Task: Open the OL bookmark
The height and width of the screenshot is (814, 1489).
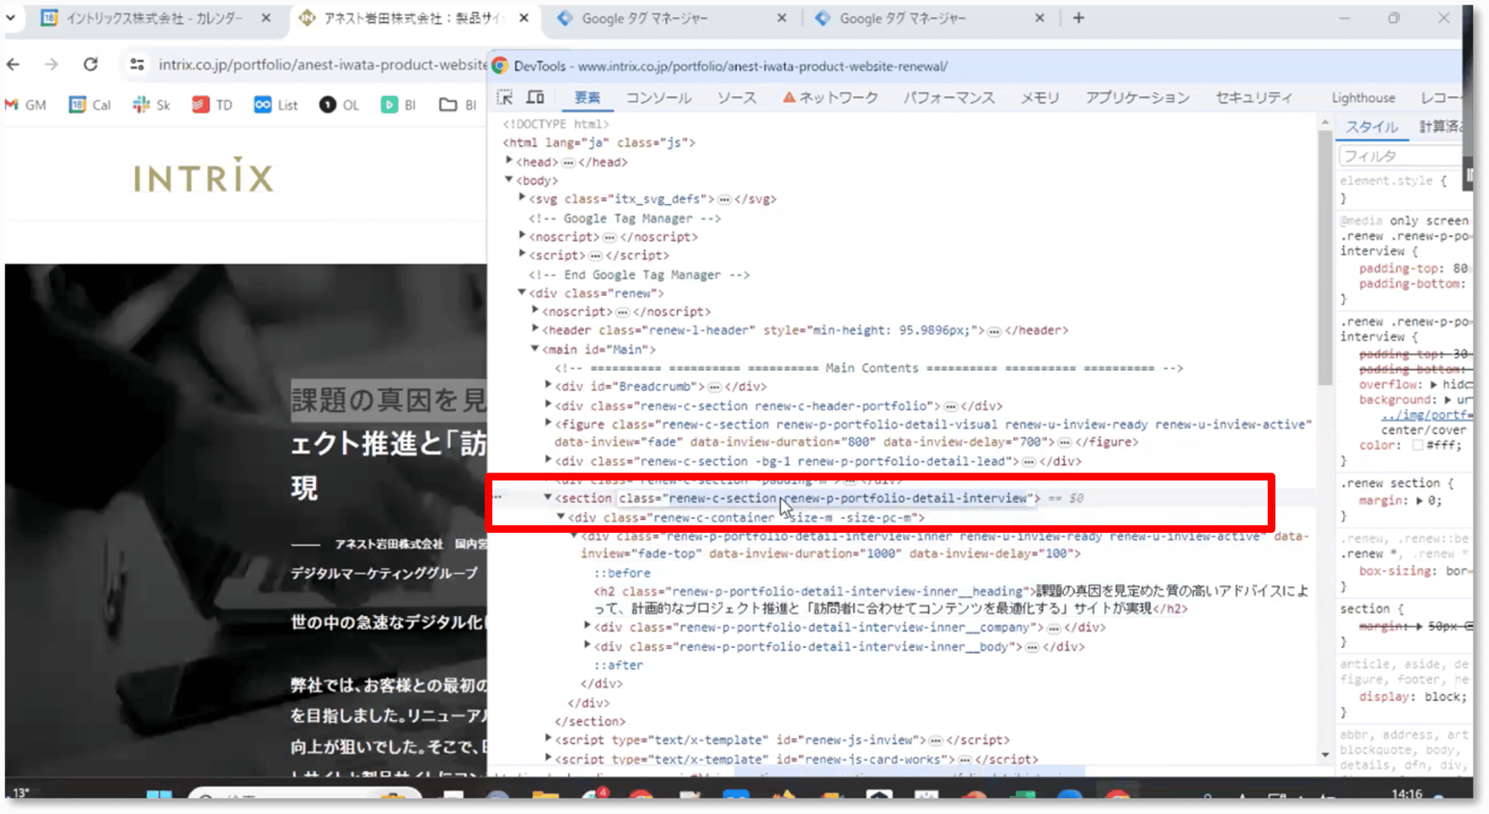Action: pos(339,105)
